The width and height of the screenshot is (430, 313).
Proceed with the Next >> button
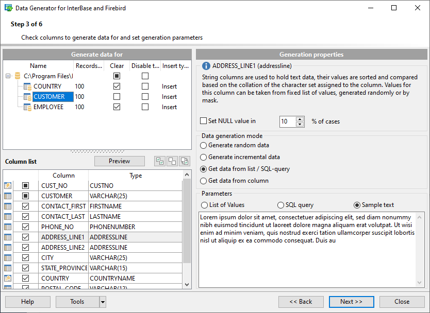tap(351, 302)
